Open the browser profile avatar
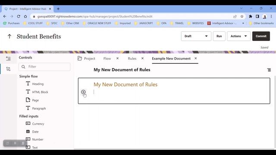Screen dimensions: 276x155 point(264,16)
